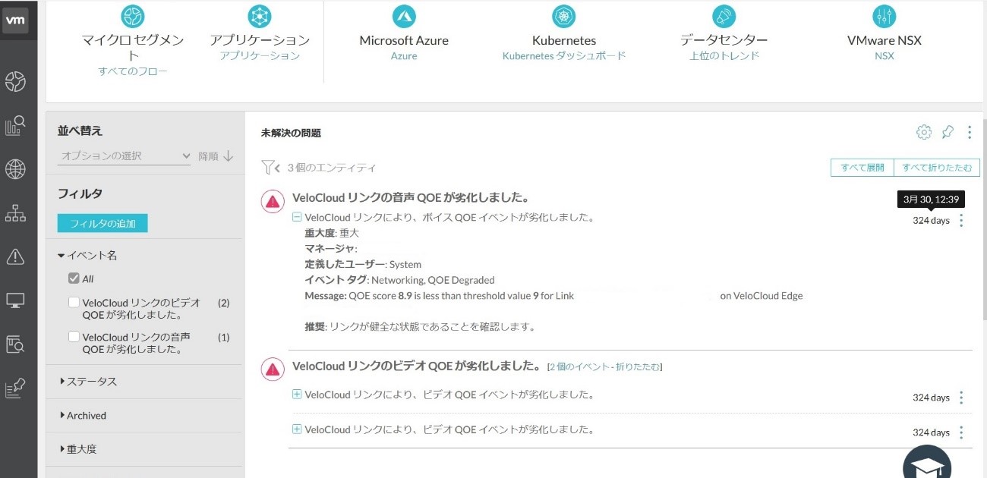Viewport: 987px width, 478px height.
Task: Open the dashboard pie-chart sidebar icon
Action: 16,81
